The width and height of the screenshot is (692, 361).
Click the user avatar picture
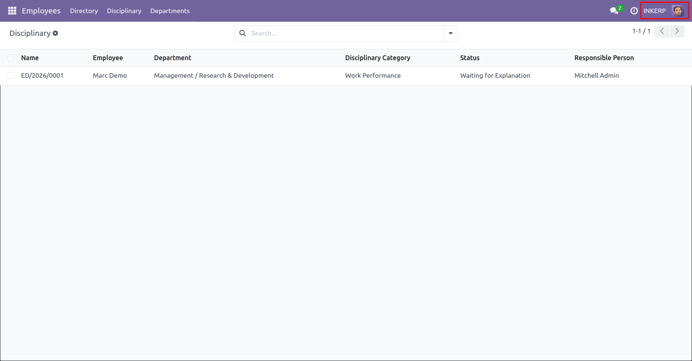(678, 11)
